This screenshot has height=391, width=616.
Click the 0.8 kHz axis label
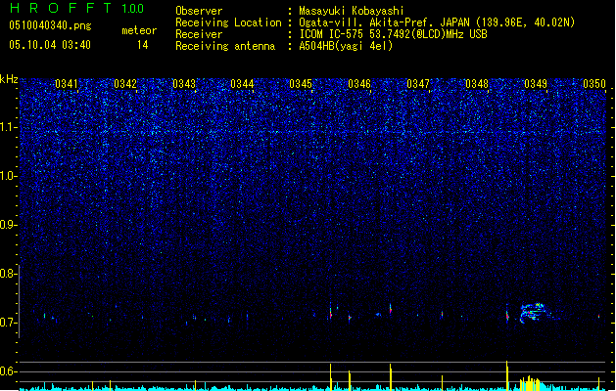pos(9,274)
